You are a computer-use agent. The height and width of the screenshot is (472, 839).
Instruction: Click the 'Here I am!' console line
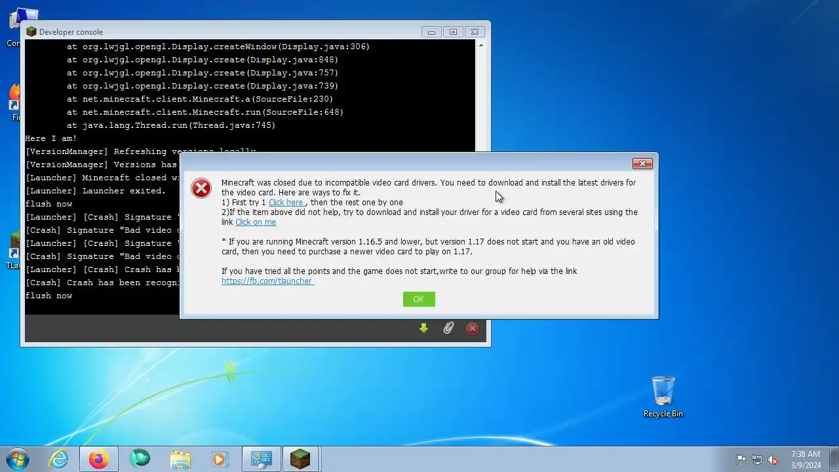51,138
